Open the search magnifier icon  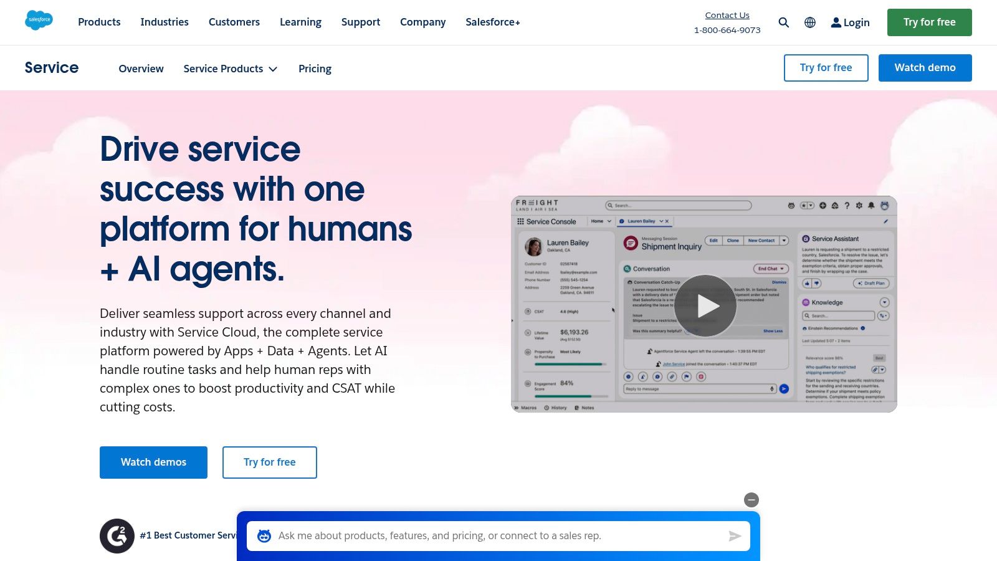[784, 22]
